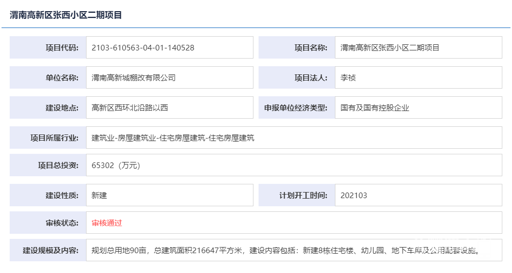
Task: Click the red 审核通过 status text
Action: click(x=107, y=223)
